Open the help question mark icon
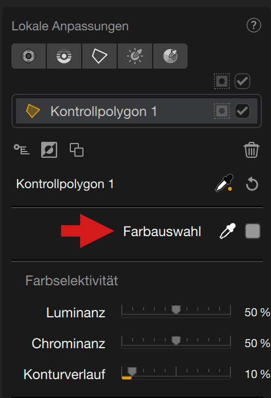This screenshot has height=398, width=271. 253,25
